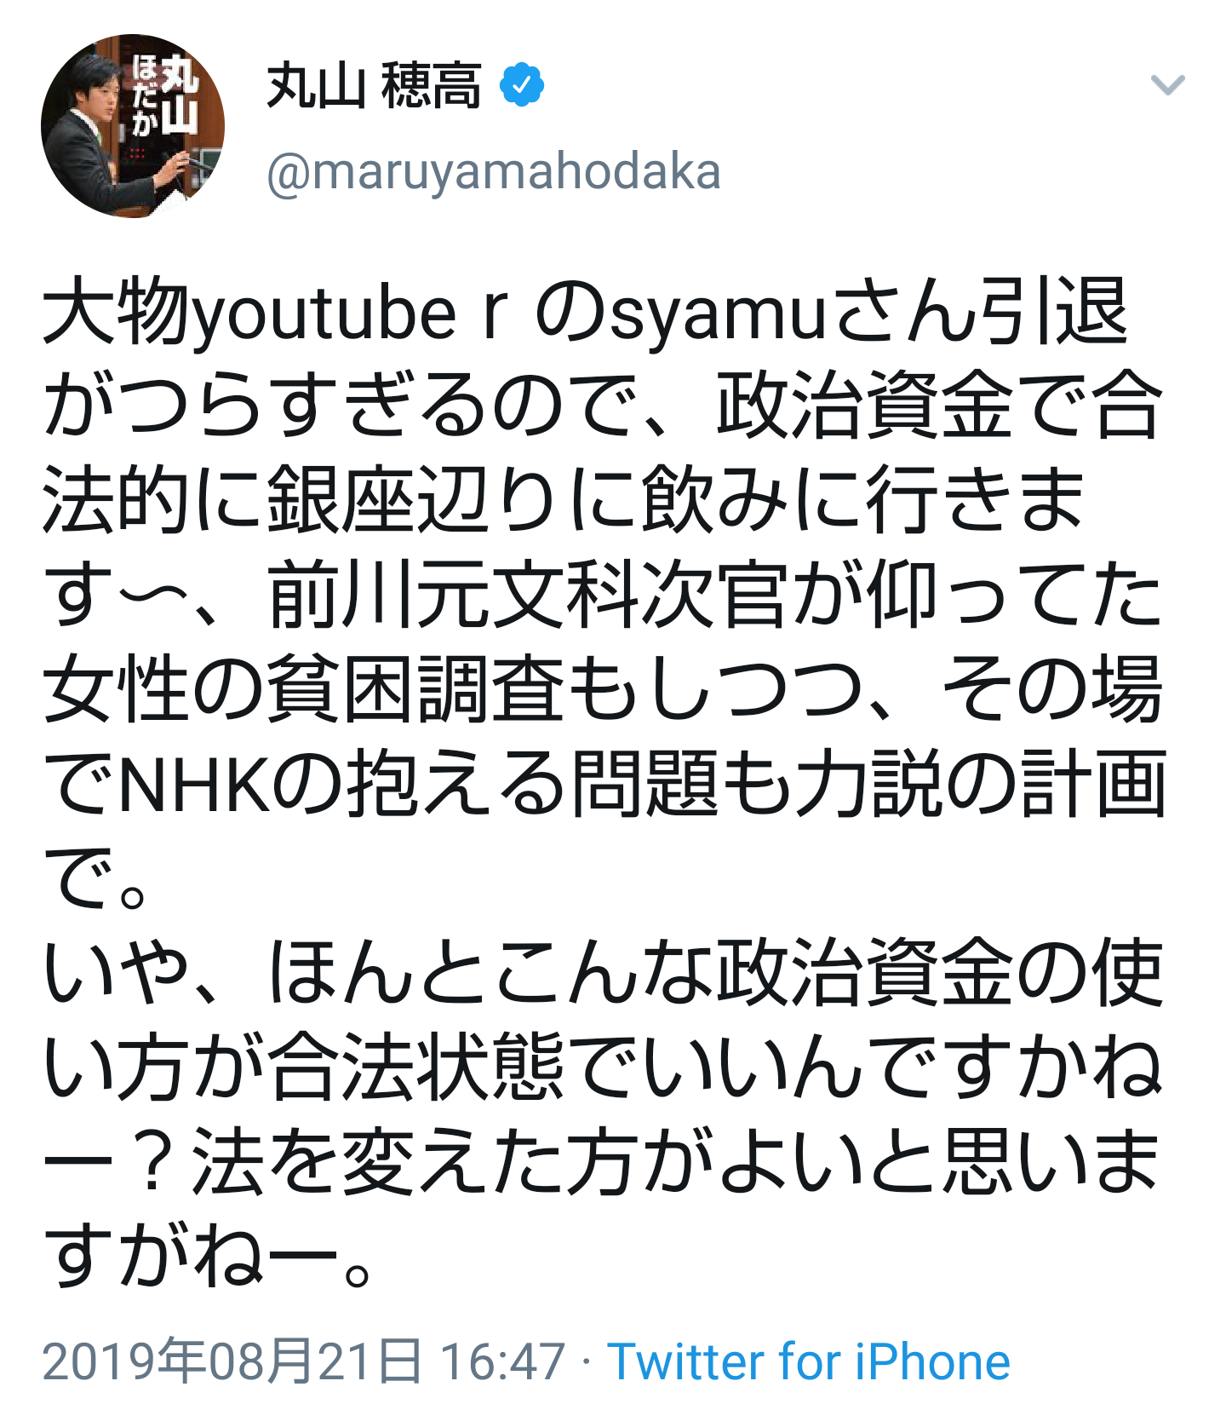The image size is (1226, 1404).
Task: Expand the tweet options chevron
Action: point(1167,84)
